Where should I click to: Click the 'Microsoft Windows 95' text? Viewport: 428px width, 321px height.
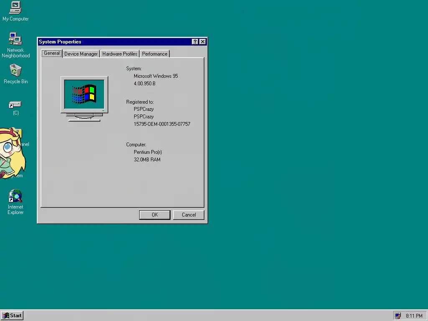click(x=155, y=76)
